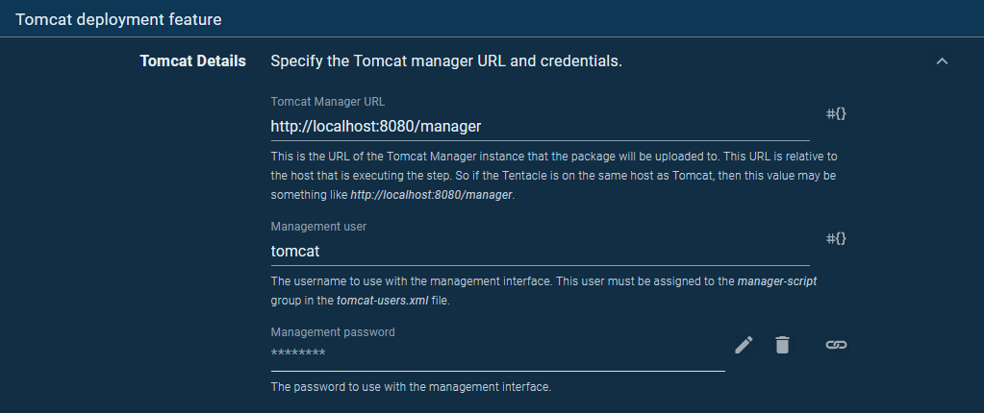Click the italic 'manager-script' group name
Screen dimensions: 984x413
tap(776, 281)
